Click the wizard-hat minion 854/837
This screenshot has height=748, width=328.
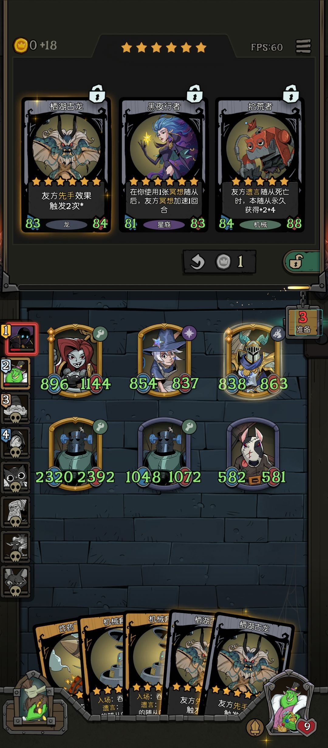164,361
